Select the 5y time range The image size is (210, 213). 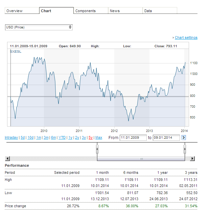[91, 138]
